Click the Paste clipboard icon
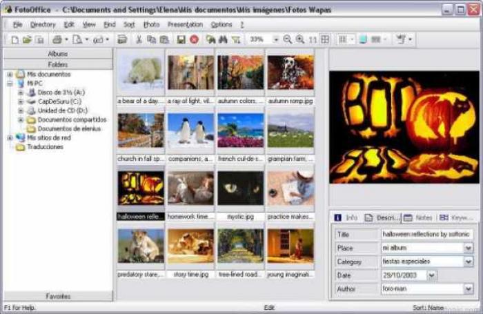The width and height of the screenshot is (483, 314). click(x=165, y=40)
